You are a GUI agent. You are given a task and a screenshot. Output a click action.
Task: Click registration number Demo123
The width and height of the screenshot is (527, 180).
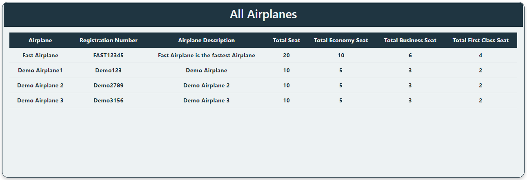pyautogui.click(x=109, y=70)
